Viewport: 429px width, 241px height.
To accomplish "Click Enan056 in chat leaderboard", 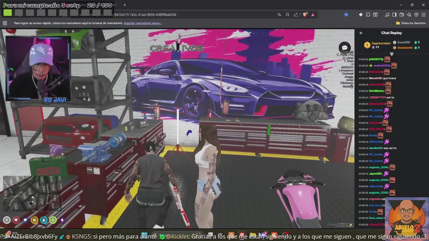I will [x=404, y=43].
